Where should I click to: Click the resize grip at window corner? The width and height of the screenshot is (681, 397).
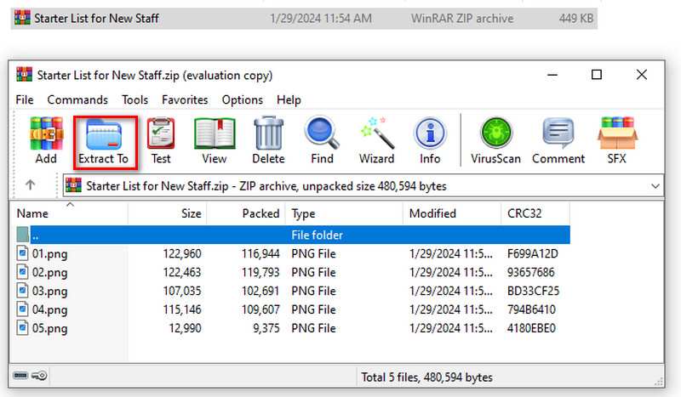tap(659, 382)
